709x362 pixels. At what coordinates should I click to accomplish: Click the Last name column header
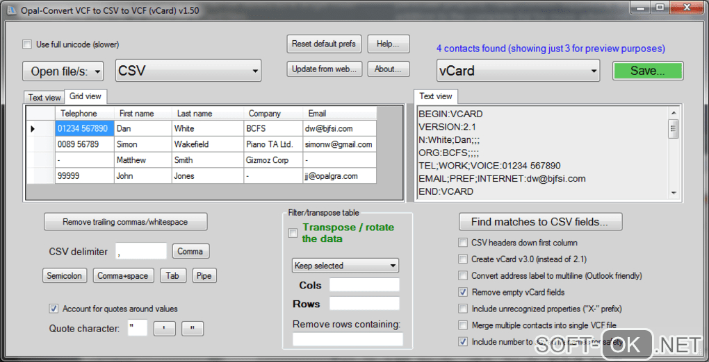(208, 113)
